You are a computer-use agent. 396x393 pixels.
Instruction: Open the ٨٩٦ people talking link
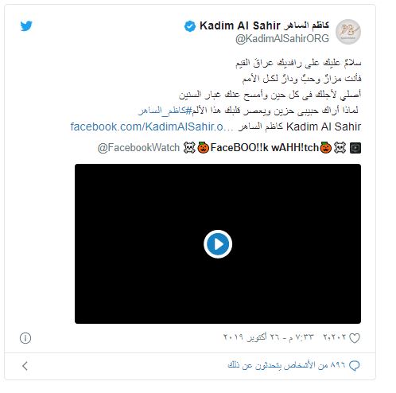[x=286, y=365]
